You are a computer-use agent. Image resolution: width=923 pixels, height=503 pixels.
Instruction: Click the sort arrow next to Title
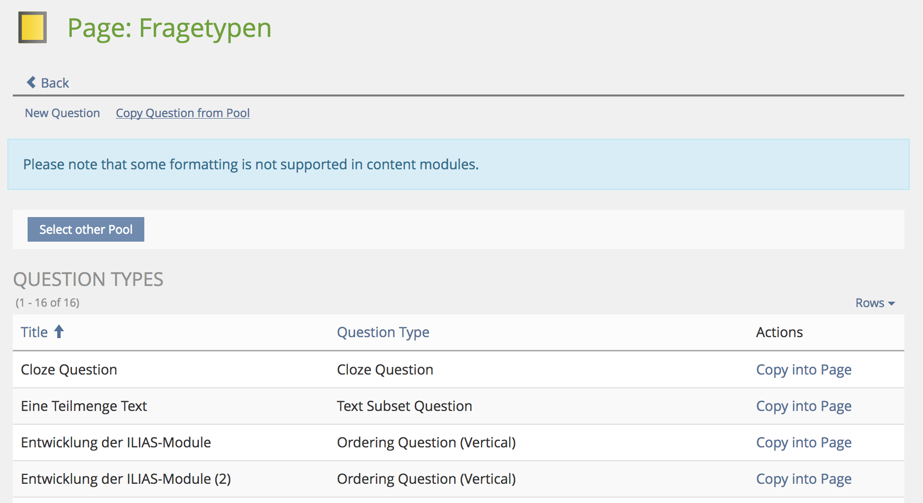[59, 332]
